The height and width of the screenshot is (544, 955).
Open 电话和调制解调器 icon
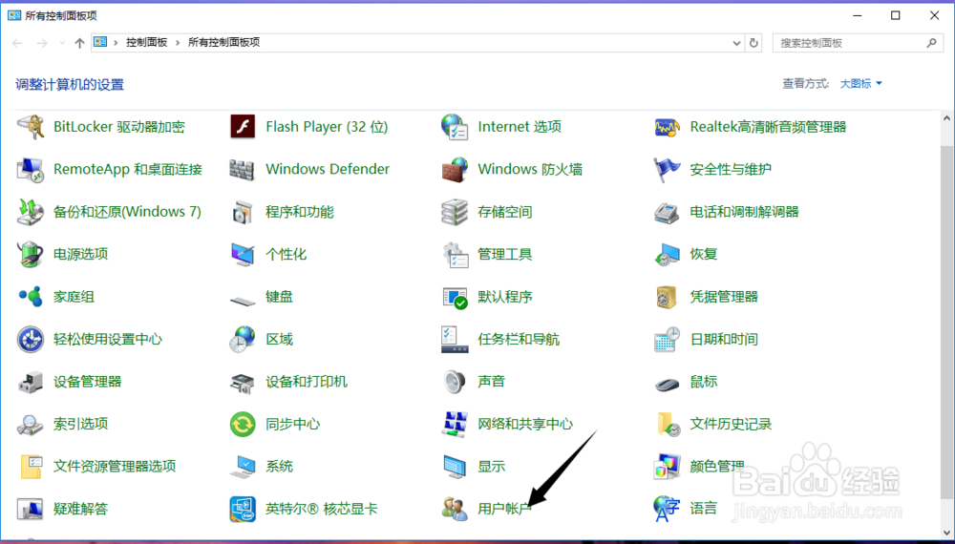pos(667,213)
